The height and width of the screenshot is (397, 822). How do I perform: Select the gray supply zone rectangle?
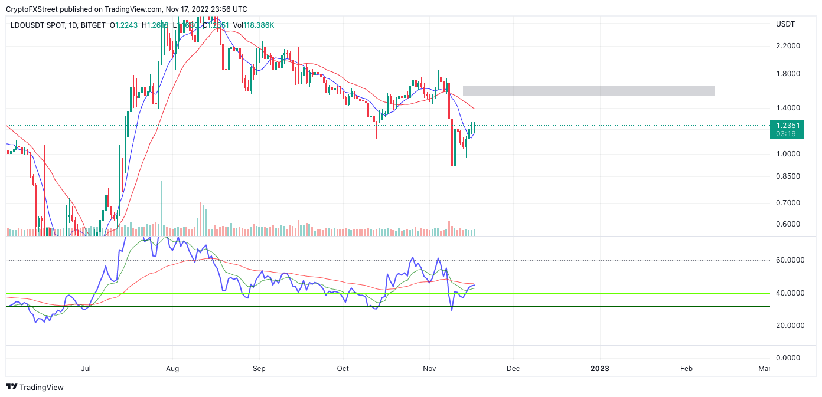point(589,90)
